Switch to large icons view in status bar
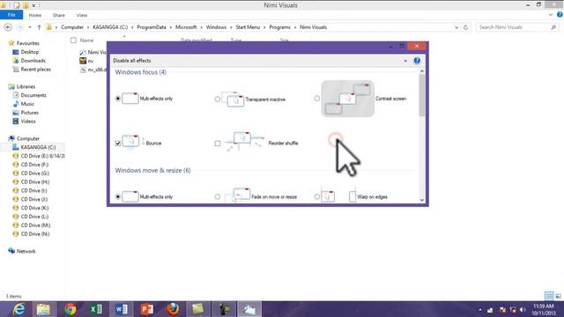Viewport: 564px width, 317px height. click(558, 296)
